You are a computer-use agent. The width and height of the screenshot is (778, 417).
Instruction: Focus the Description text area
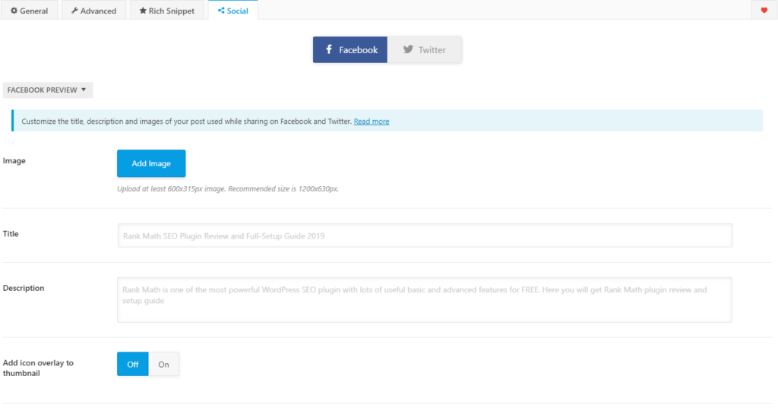point(424,300)
